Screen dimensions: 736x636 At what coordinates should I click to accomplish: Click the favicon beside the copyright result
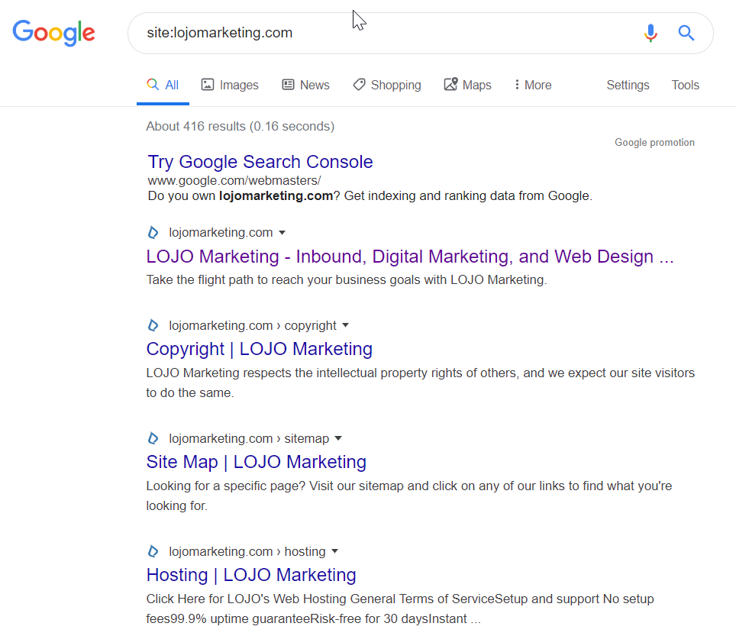pyautogui.click(x=153, y=325)
